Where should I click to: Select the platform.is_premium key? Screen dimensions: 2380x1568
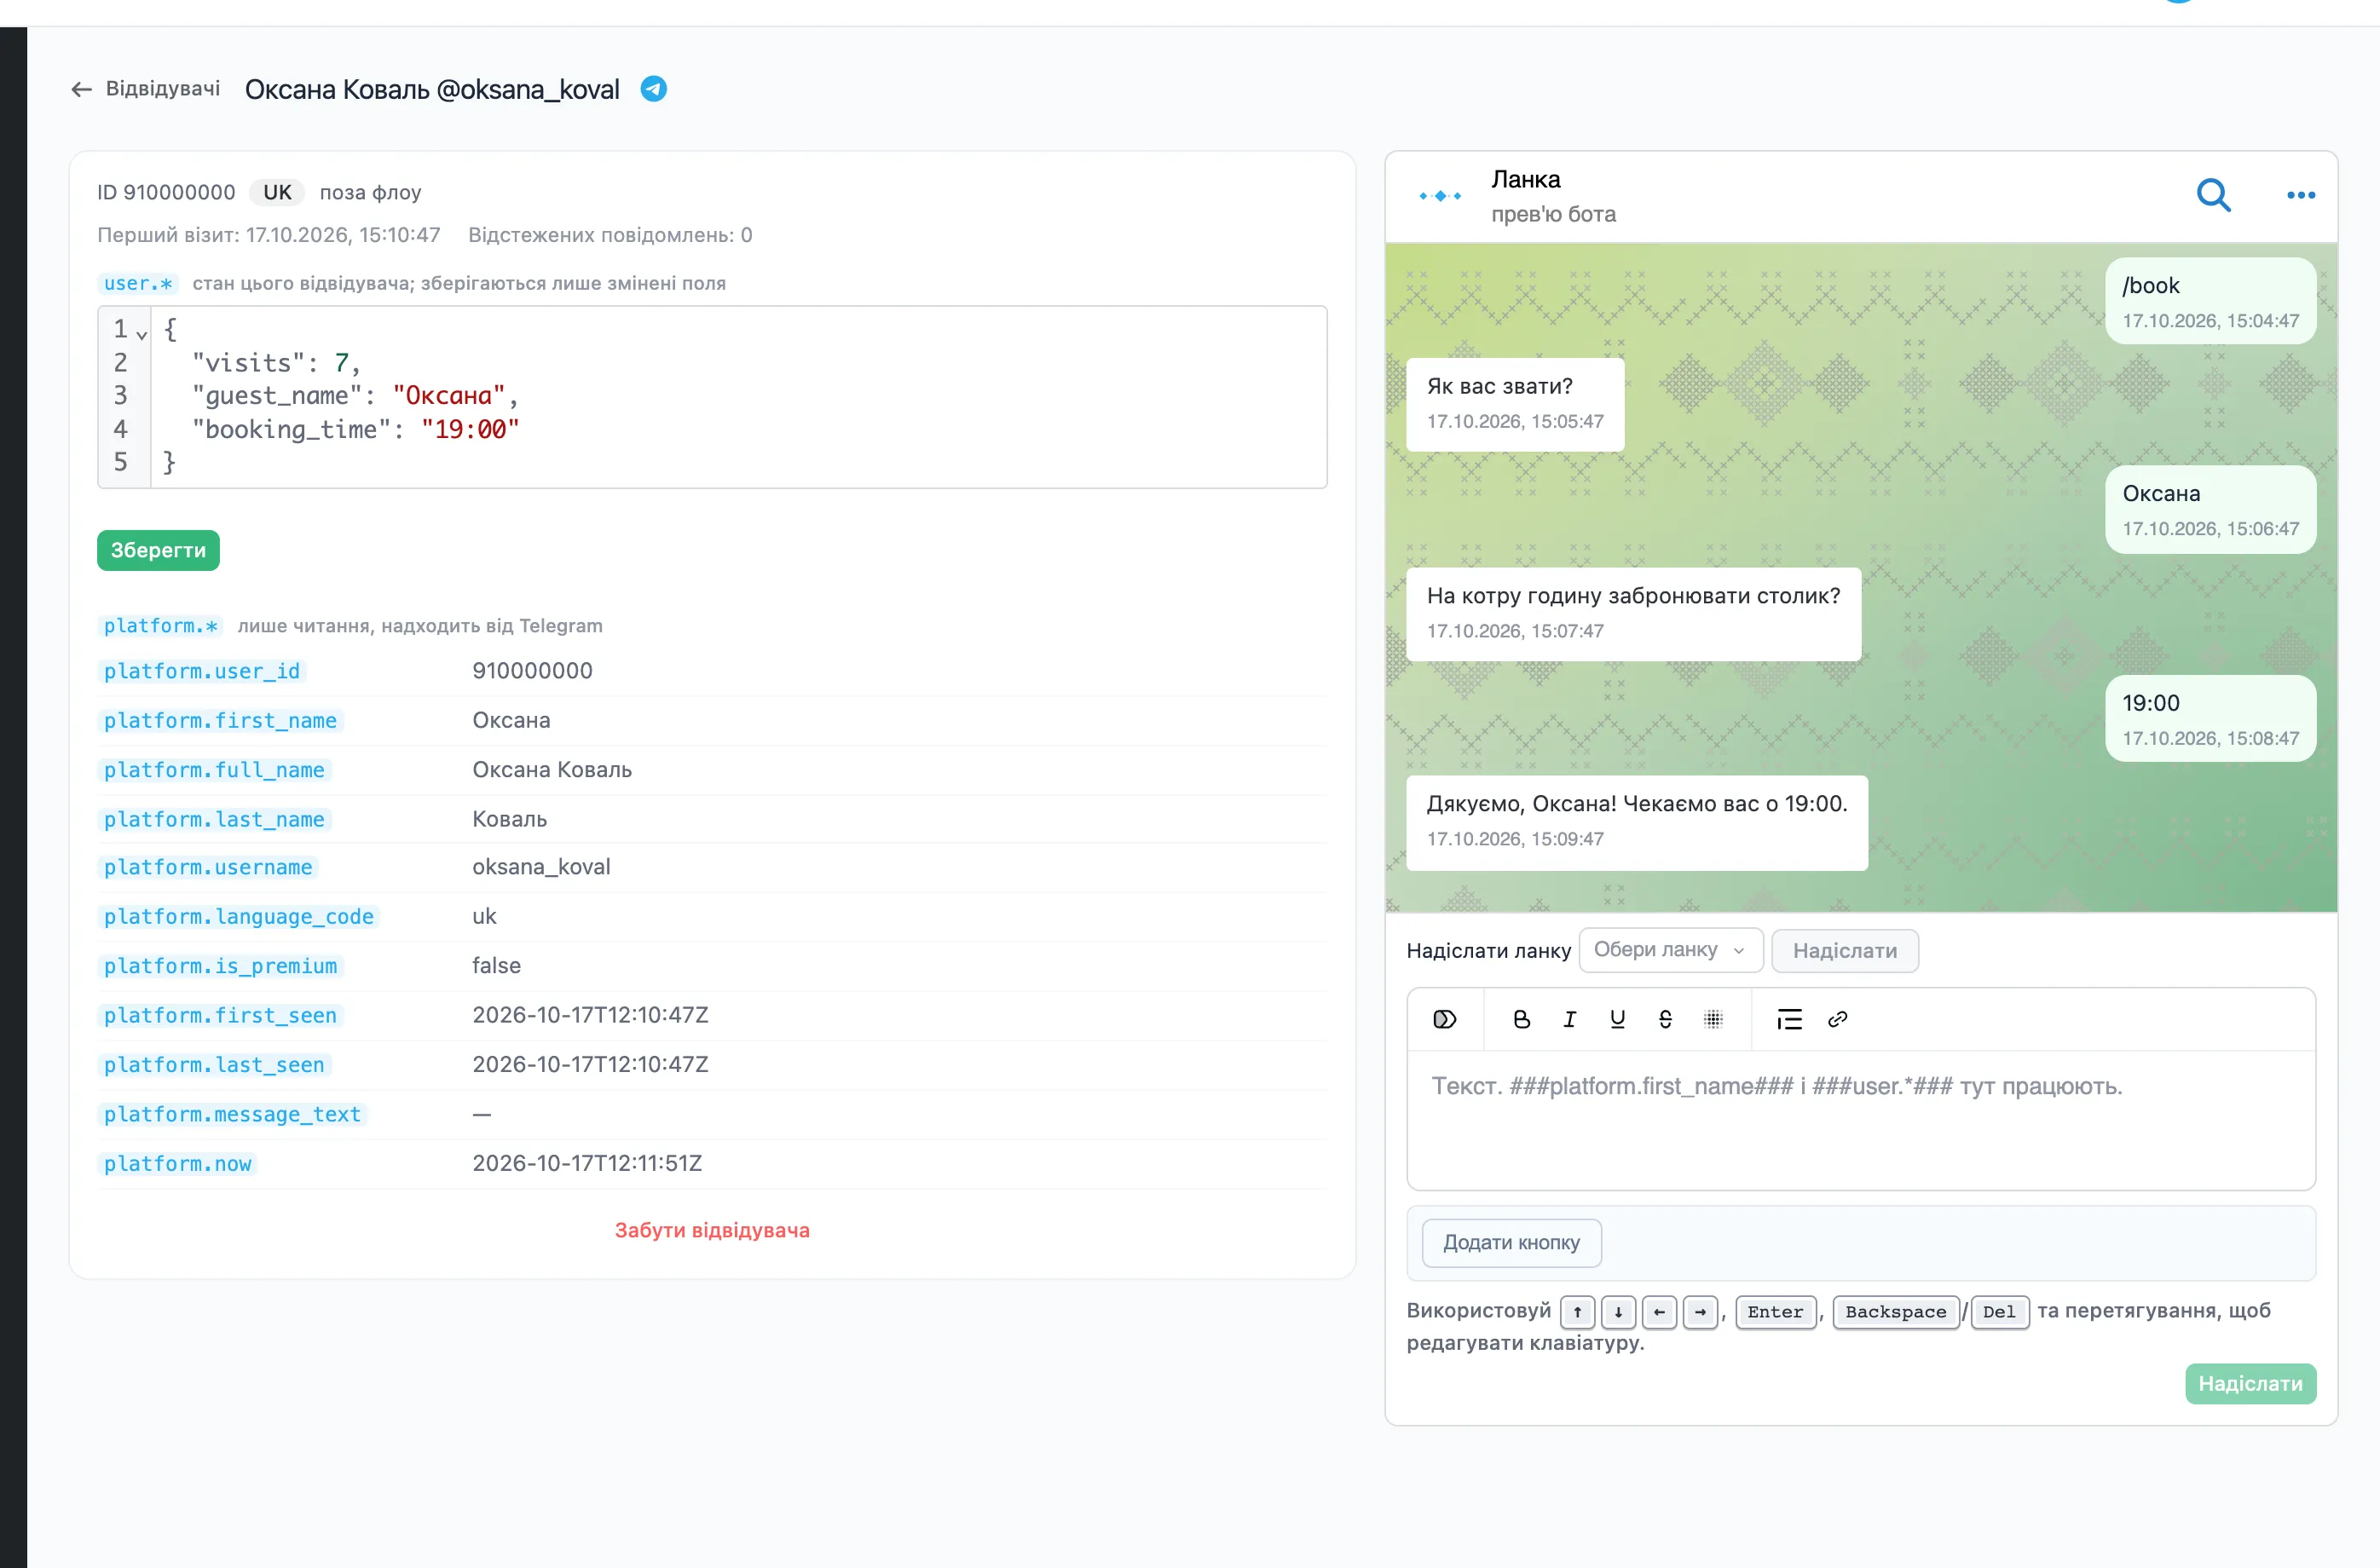click(220, 966)
